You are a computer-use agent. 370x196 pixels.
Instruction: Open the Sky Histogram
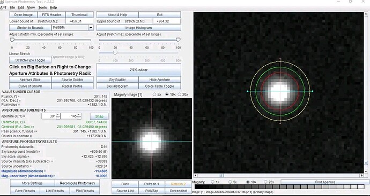coord(117,86)
